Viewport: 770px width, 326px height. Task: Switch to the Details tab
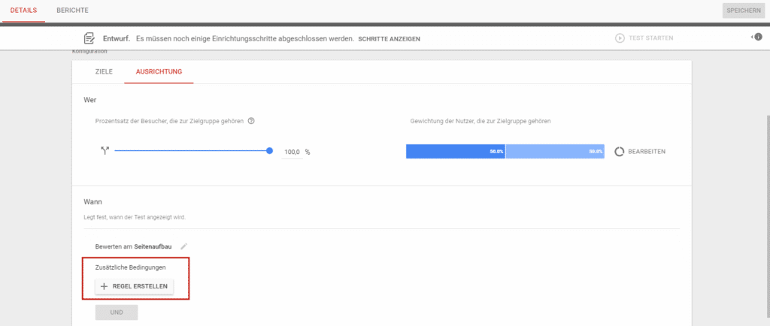coord(23,11)
